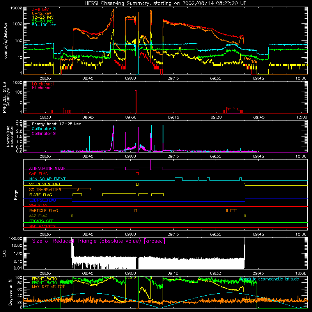Screen dimensions: 312x312
Task: Select the orange MAX_DET_VS_TOT label
Action: [x=48, y=287]
